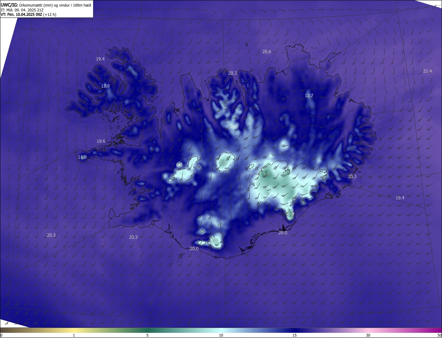The image size is (442, 338).
Task: Click the 12.8 value over the Westfjords
Action: point(105,86)
